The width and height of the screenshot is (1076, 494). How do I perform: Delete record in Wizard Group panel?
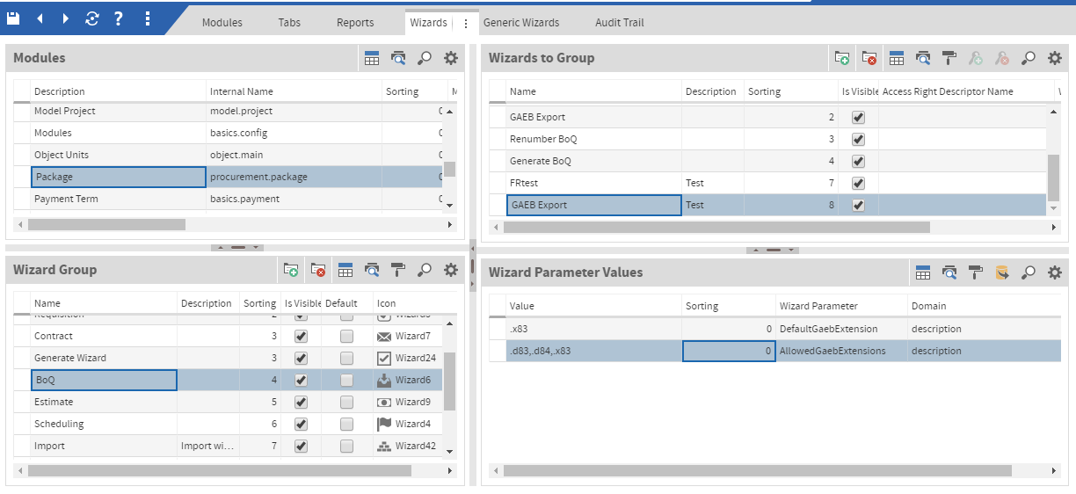click(318, 270)
